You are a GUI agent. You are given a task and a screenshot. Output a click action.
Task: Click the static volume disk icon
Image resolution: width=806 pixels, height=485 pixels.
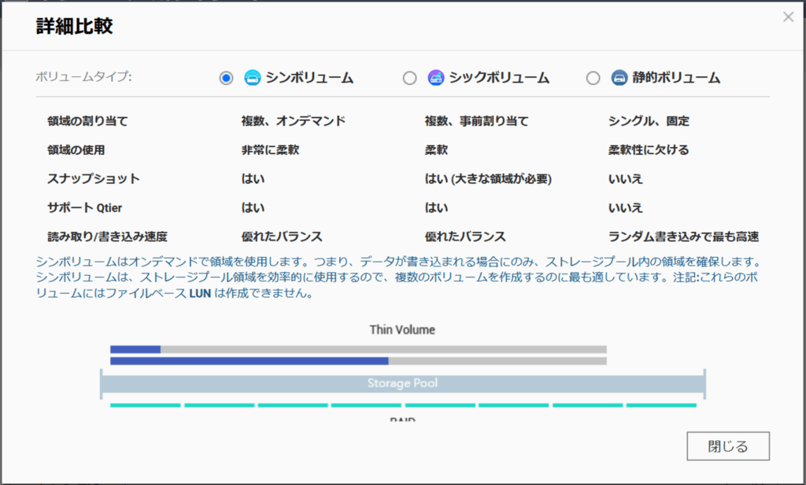pyautogui.click(x=619, y=78)
